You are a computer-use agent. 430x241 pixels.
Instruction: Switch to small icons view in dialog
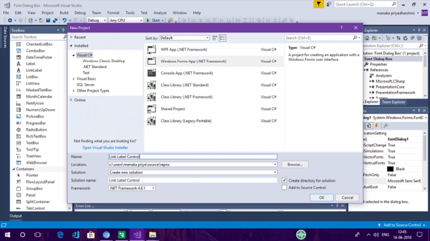(x=214, y=38)
